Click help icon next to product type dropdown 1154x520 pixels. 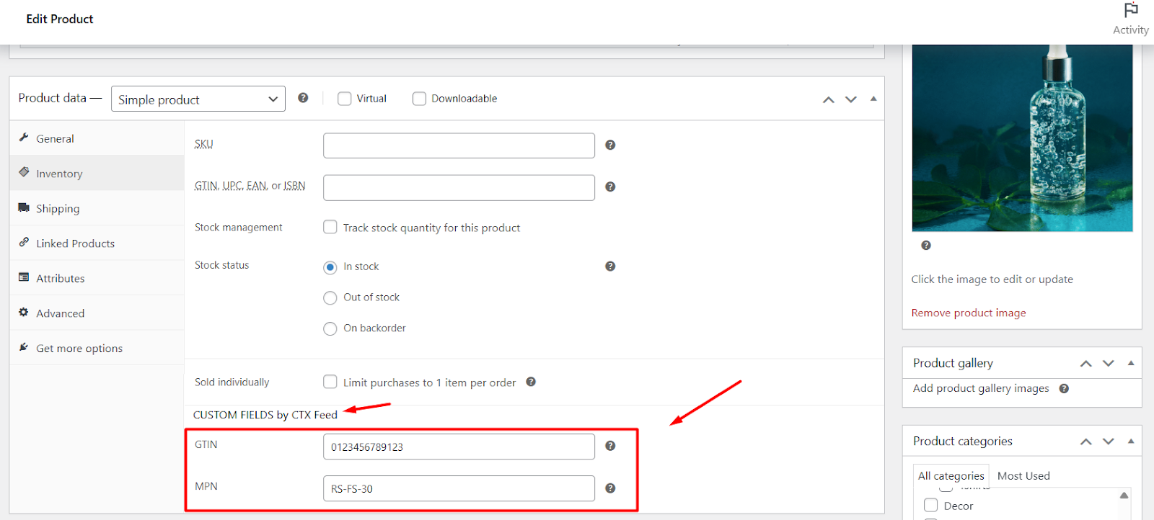pyautogui.click(x=303, y=98)
